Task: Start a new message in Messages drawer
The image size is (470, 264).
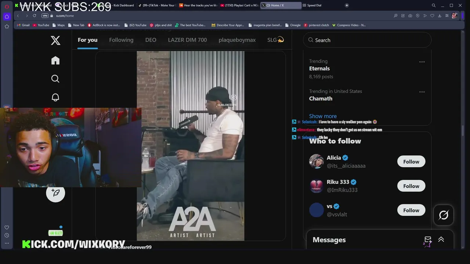Action: pos(428,240)
